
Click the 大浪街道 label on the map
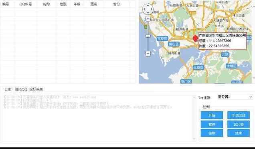(192, 5)
